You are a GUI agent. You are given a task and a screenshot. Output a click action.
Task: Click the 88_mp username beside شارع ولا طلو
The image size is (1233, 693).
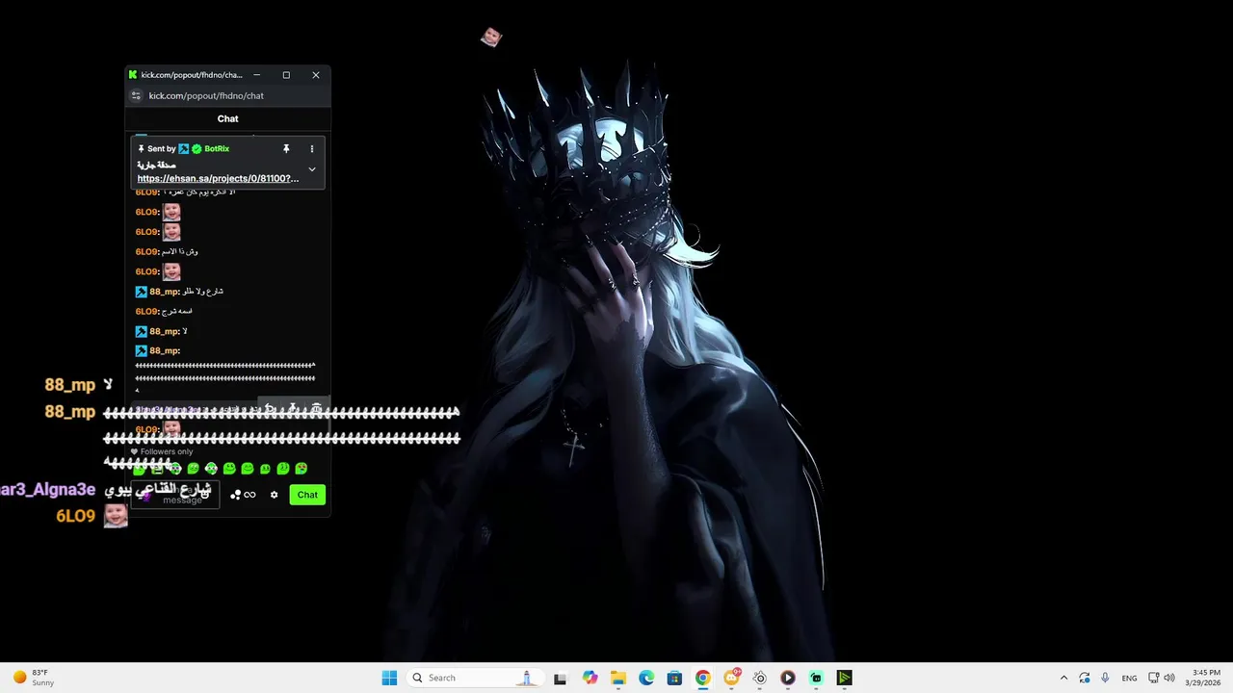pyautogui.click(x=164, y=292)
